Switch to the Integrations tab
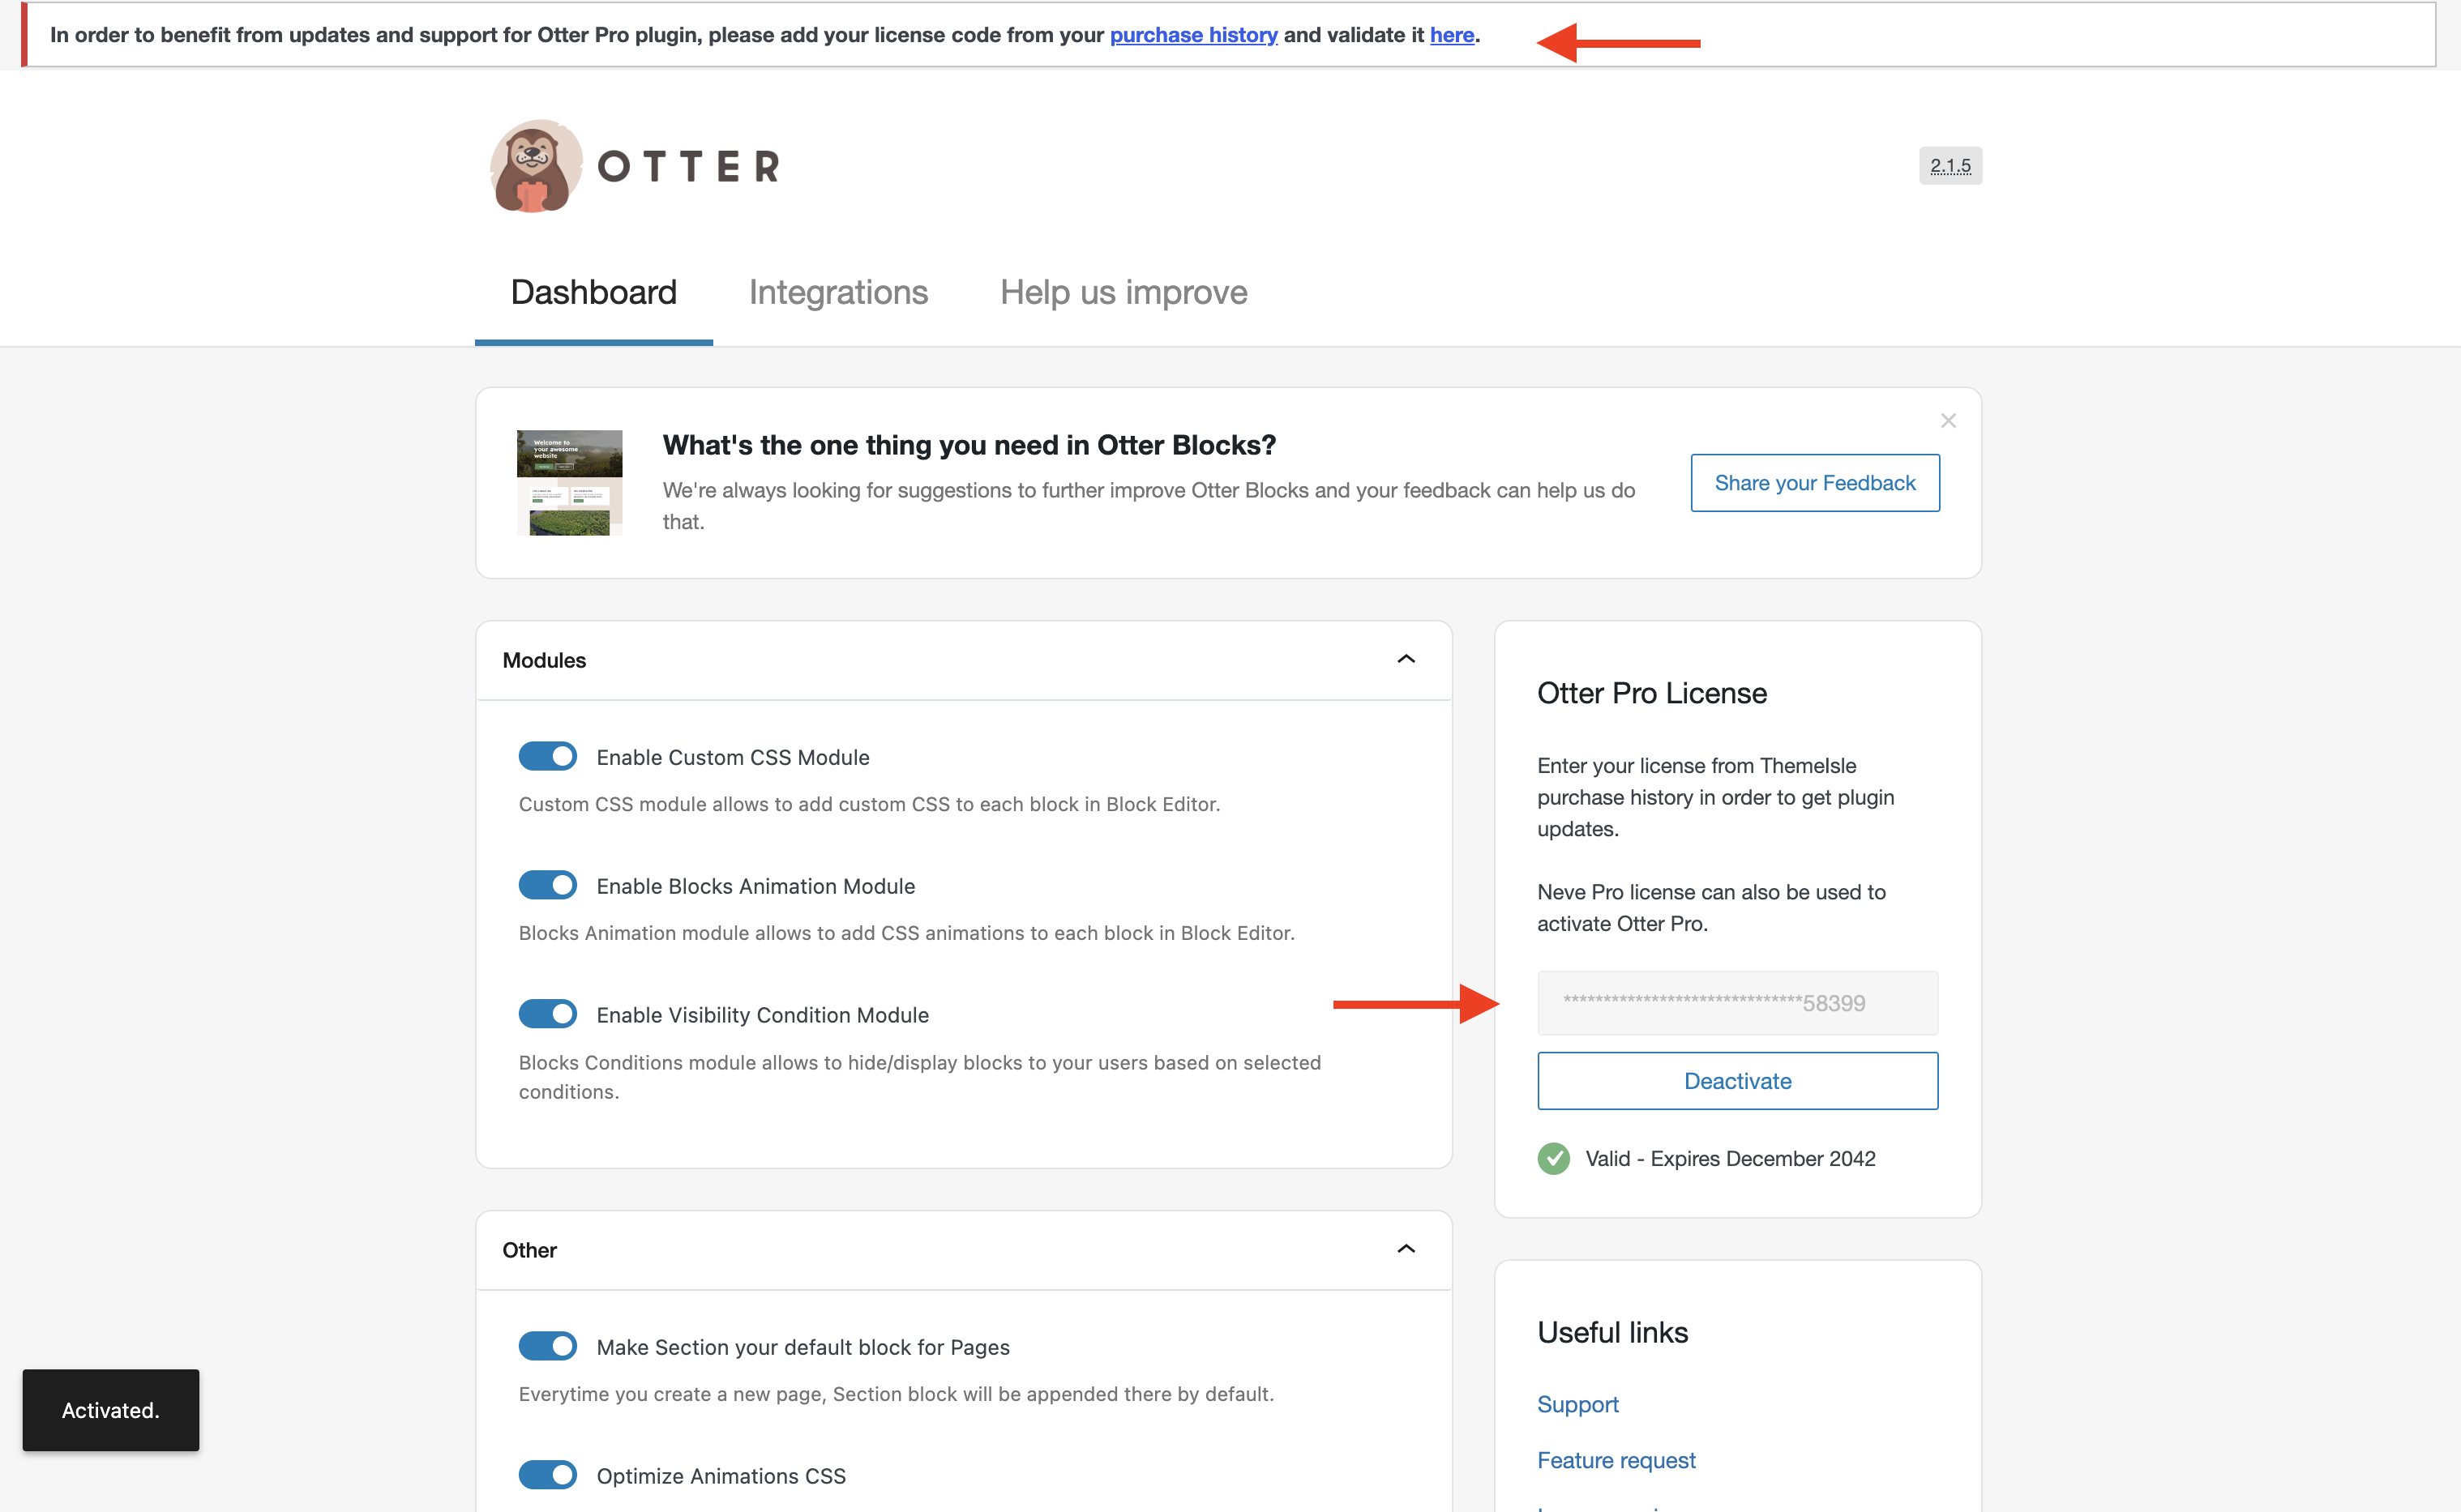Image resolution: width=2461 pixels, height=1512 pixels. coord(838,292)
